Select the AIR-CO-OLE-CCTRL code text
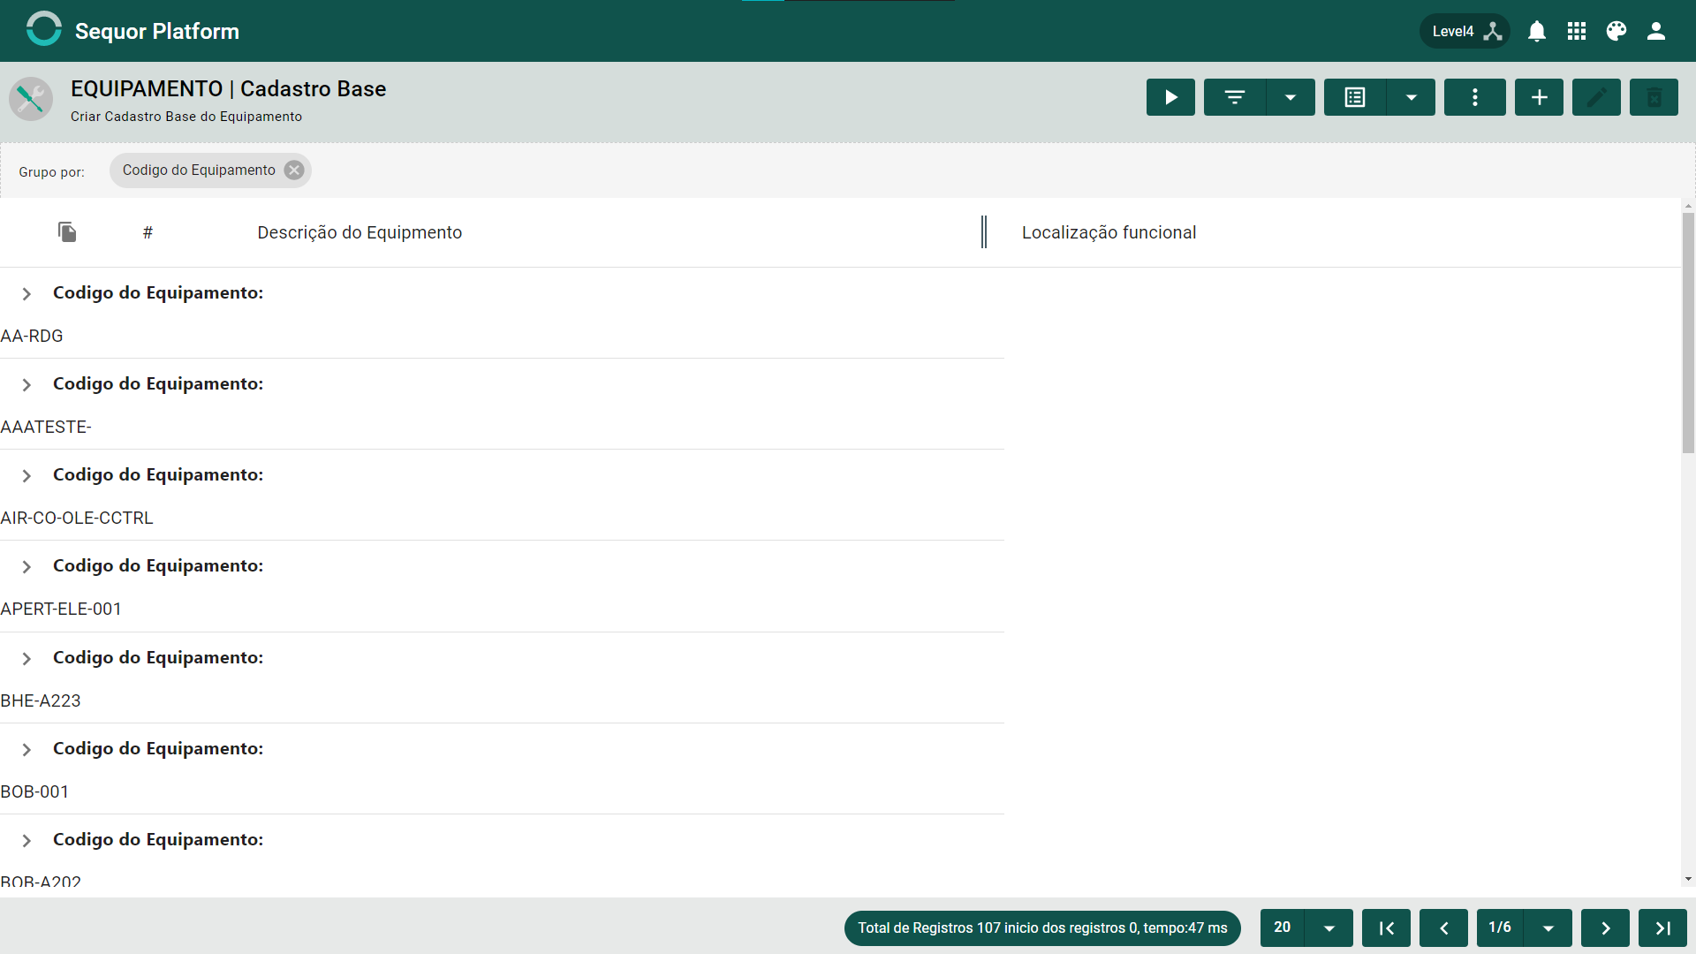1696x954 pixels. tap(77, 519)
